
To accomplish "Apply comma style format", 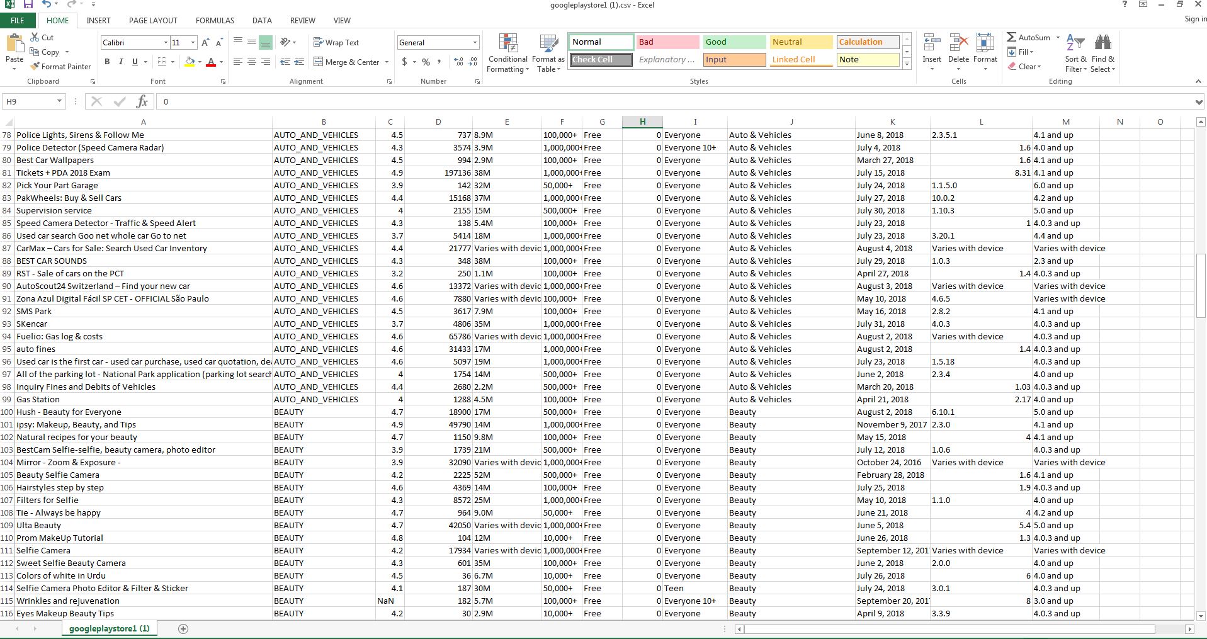I will 439,62.
